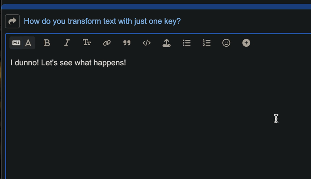Open the heading text size options

tap(87, 43)
